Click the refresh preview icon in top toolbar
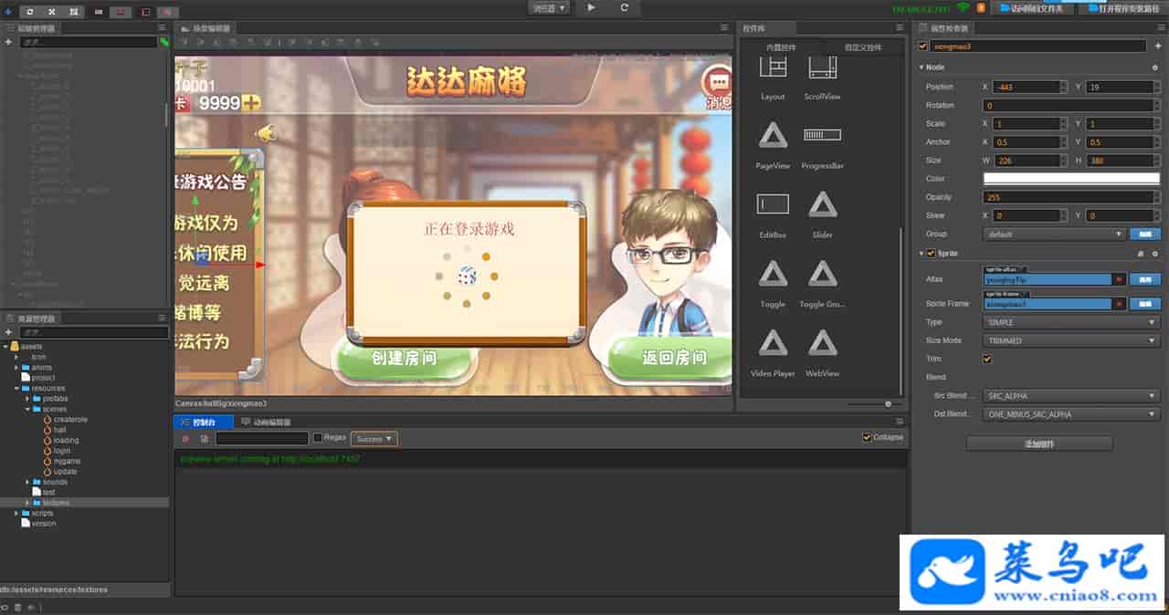Viewport: 1169px width, 615px height. pyautogui.click(x=625, y=7)
